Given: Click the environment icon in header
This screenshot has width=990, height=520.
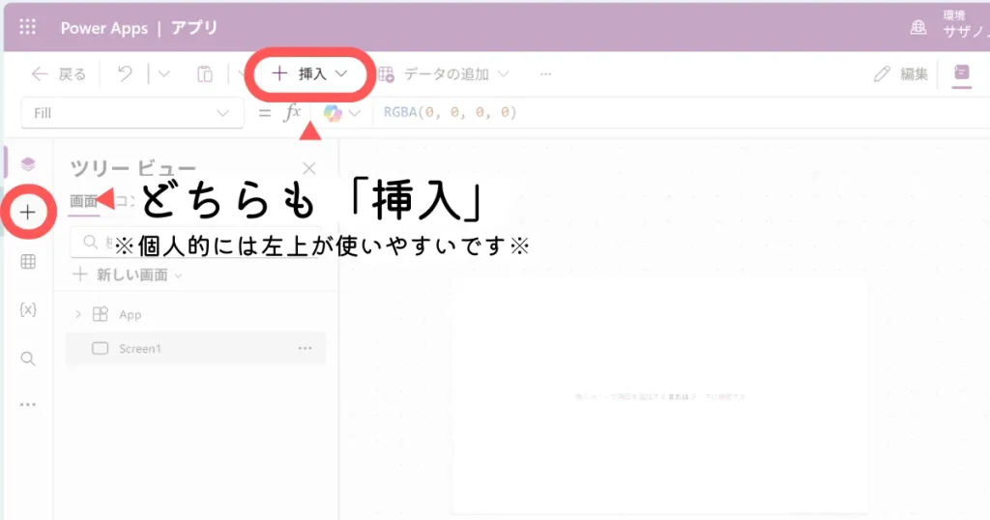Looking at the screenshot, I should (918, 27).
